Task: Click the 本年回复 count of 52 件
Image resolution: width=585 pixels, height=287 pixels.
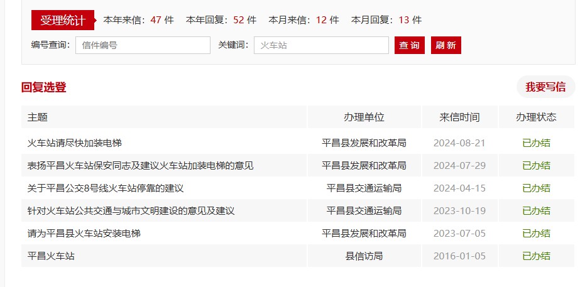Action: (245, 20)
